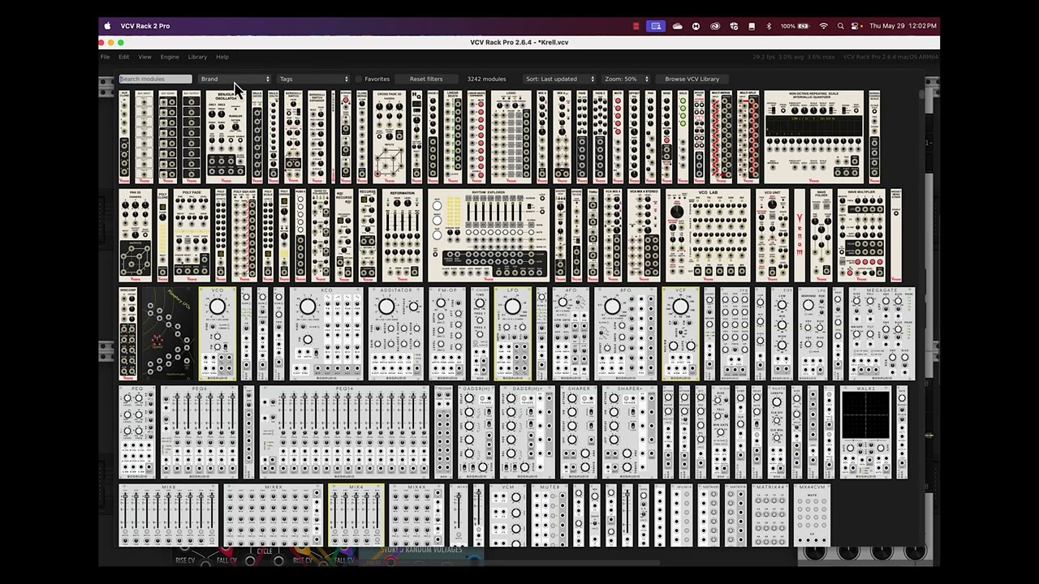Click the cloud icon in menu bar
The height and width of the screenshot is (584, 1039).
677,26
